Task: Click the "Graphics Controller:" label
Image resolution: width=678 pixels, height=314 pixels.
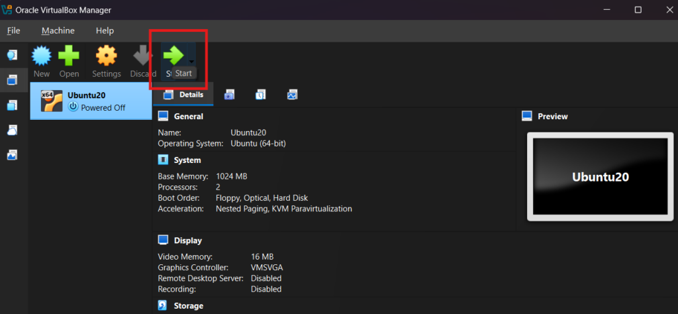Action: click(x=193, y=267)
